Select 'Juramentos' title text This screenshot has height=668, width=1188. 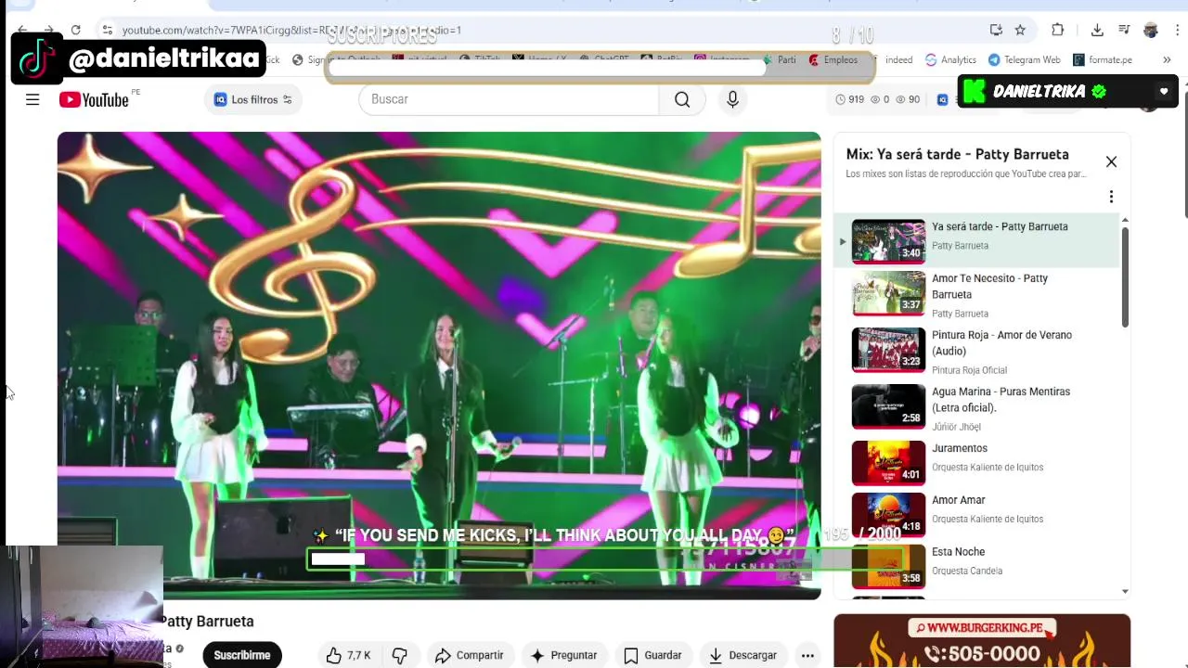click(960, 448)
